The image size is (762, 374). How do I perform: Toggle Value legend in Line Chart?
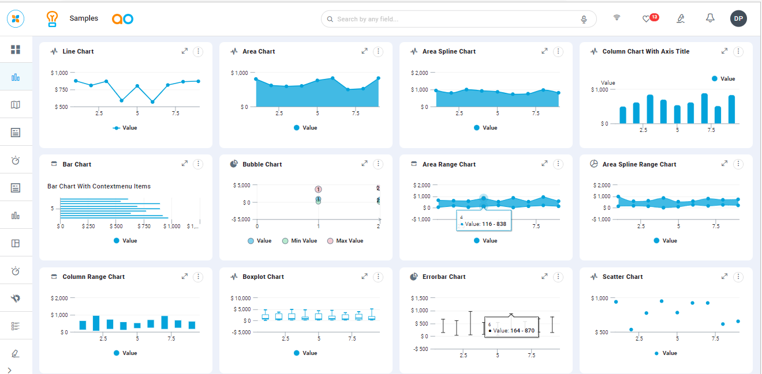pyautogui.click(x=125, y=128)
